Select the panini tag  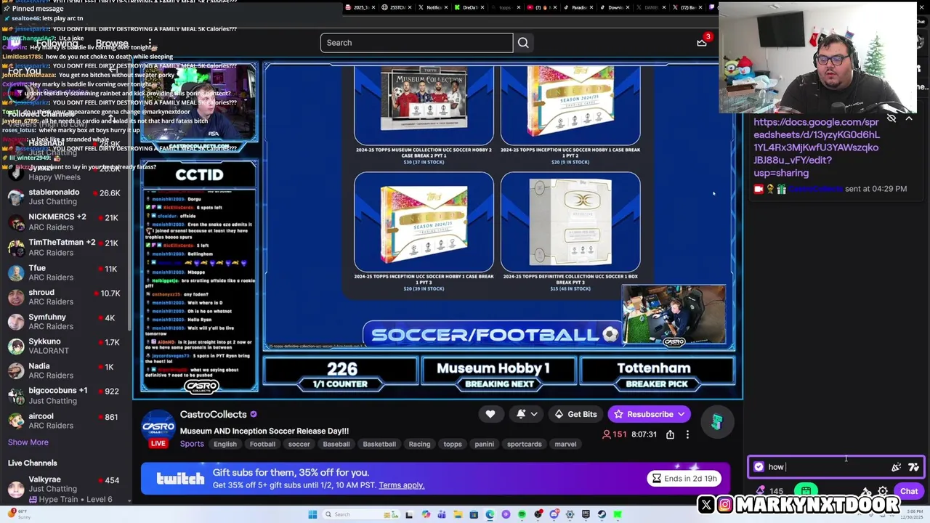tap(484, 444)
